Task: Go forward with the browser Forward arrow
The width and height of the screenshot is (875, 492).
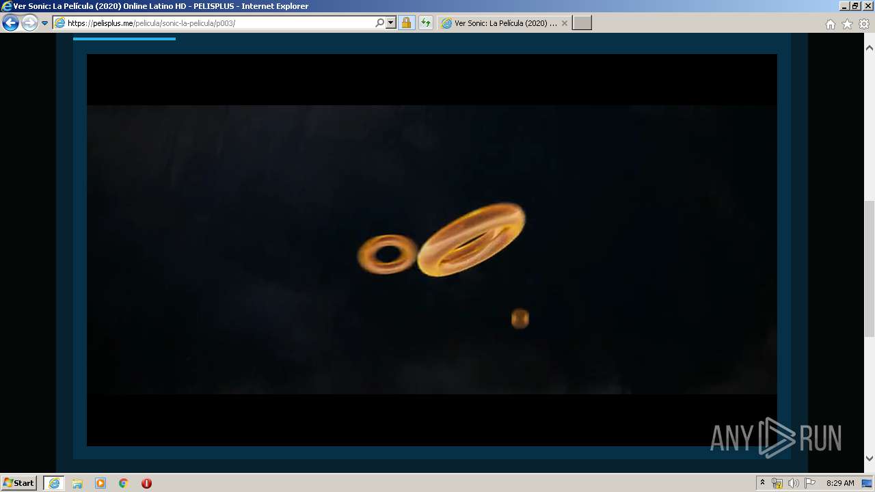Action: 29,23
